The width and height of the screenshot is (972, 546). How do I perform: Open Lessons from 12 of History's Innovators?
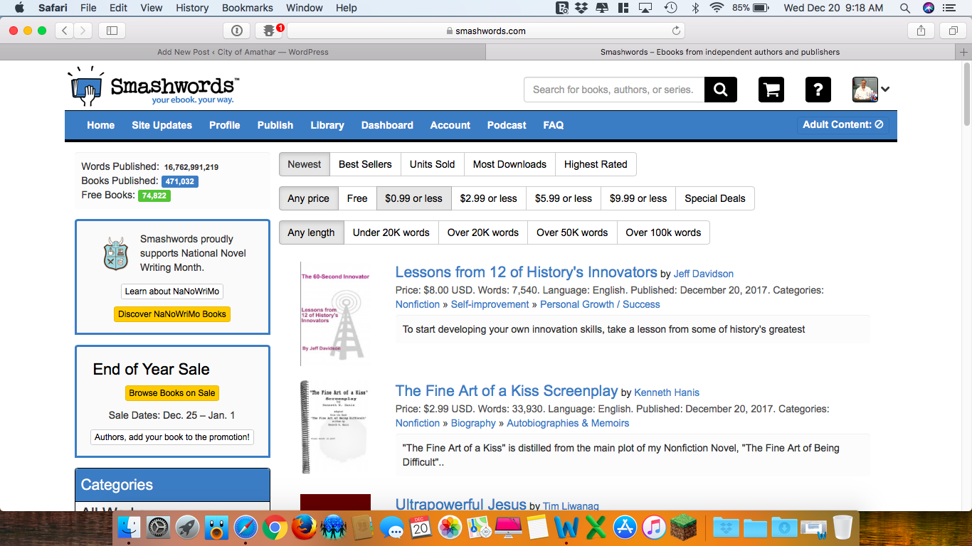tap(526, 272)
